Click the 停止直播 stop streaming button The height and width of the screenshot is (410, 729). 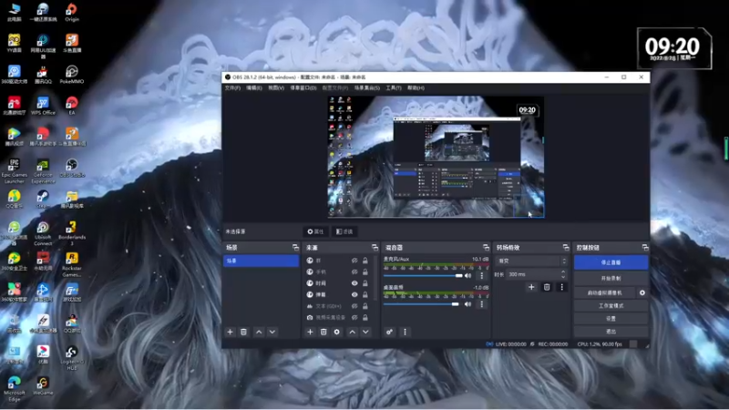[611, 262]
